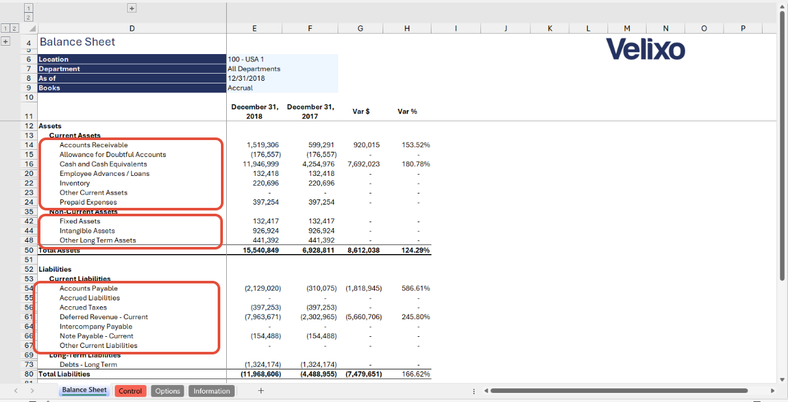Click variance percent 153.52%

point(416,145)
